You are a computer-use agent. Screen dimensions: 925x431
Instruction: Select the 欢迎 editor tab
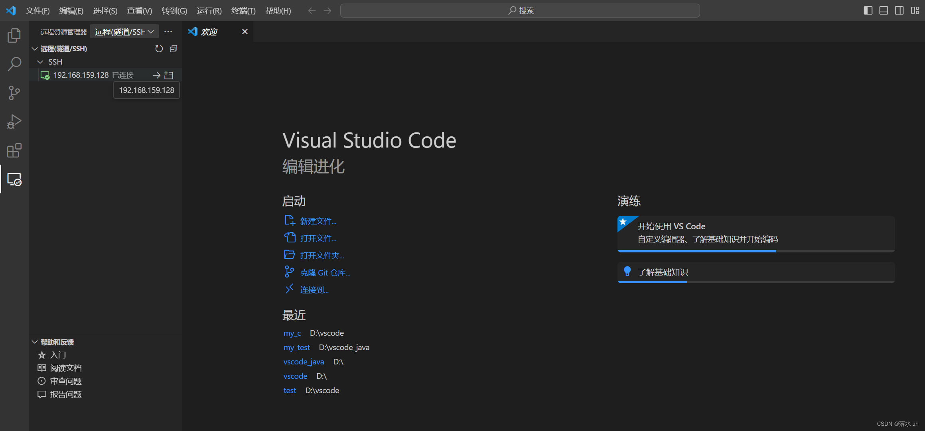(218, 31)
